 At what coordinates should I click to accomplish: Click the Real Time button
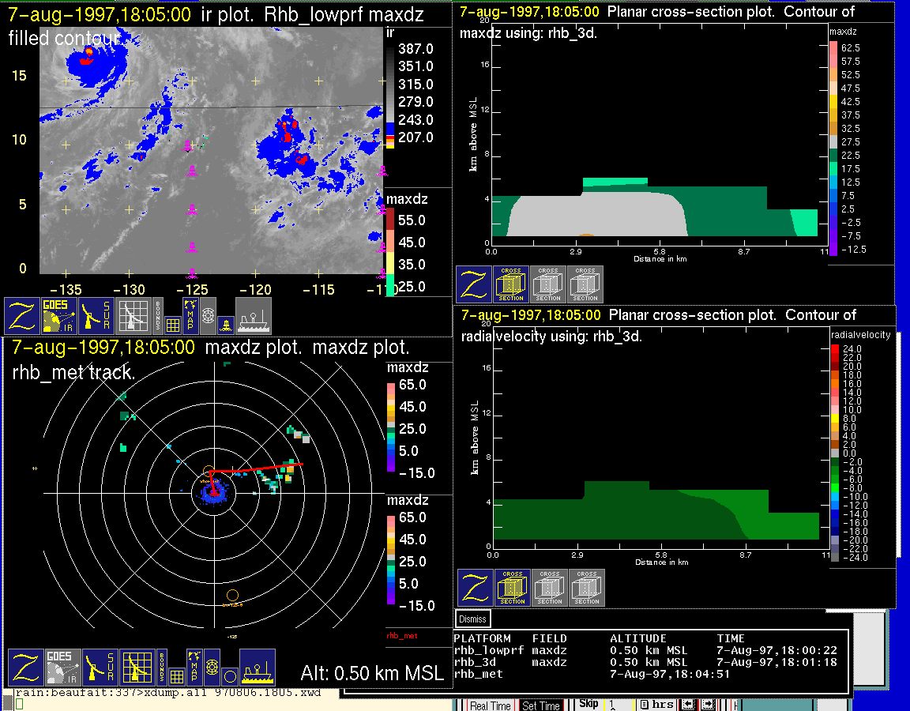coord(490,705)
